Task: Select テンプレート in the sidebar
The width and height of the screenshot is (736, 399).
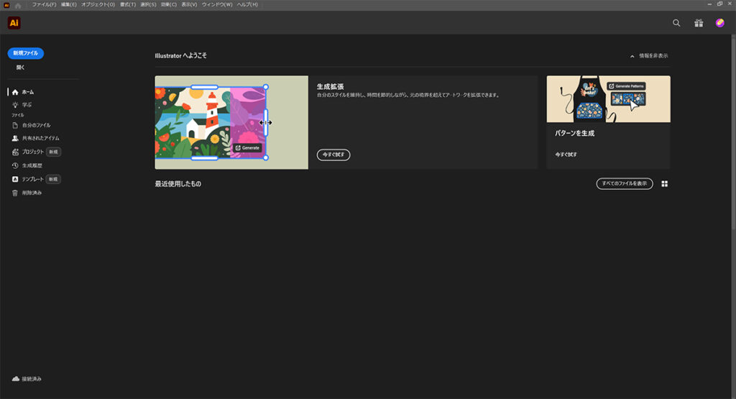Action: coord(32,179)
